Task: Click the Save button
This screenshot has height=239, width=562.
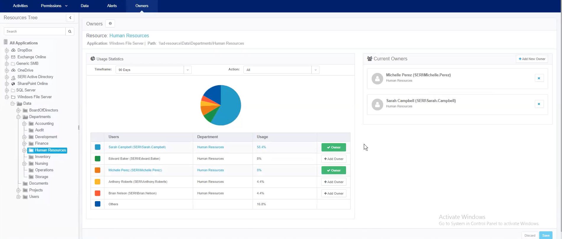Action: click(x=545, y=235)
